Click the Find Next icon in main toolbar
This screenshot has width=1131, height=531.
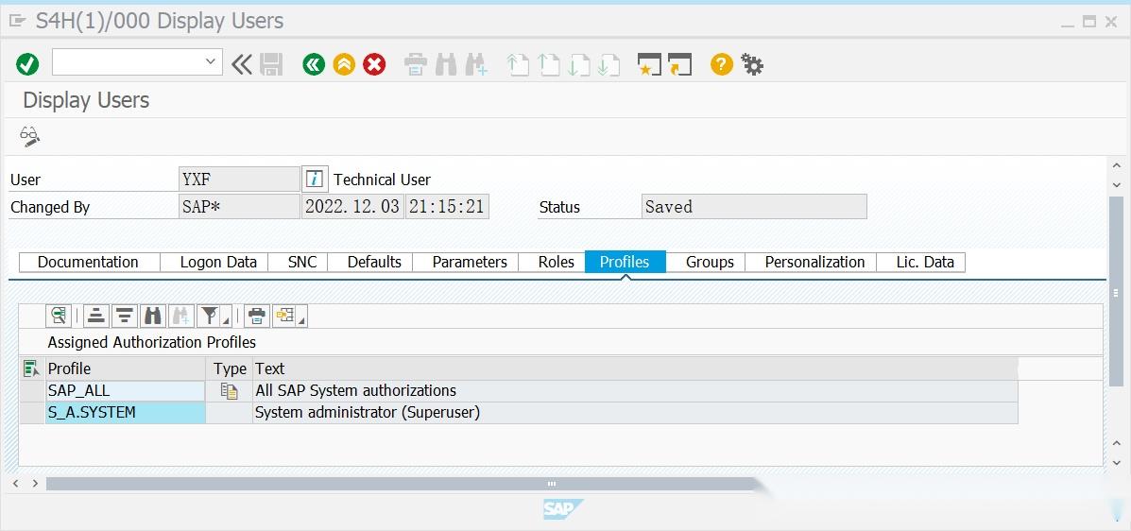click(x=476, y=65)
